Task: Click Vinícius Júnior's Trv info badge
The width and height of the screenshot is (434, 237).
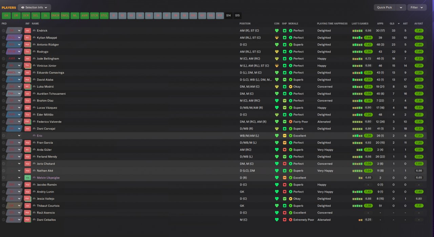Action: tap(27, 66)
